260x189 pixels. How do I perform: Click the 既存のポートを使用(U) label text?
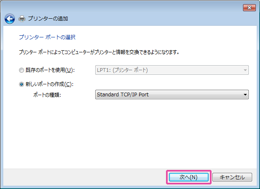click(50, 70)
